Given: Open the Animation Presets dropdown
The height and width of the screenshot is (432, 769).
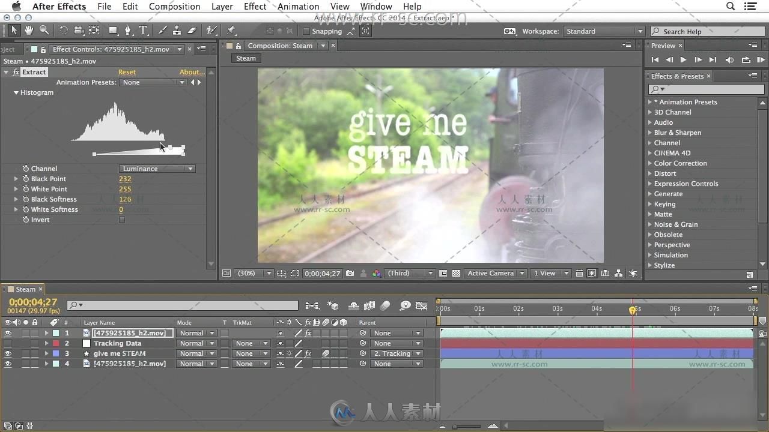Looking at the screenshot, I should tap(153, 82).
